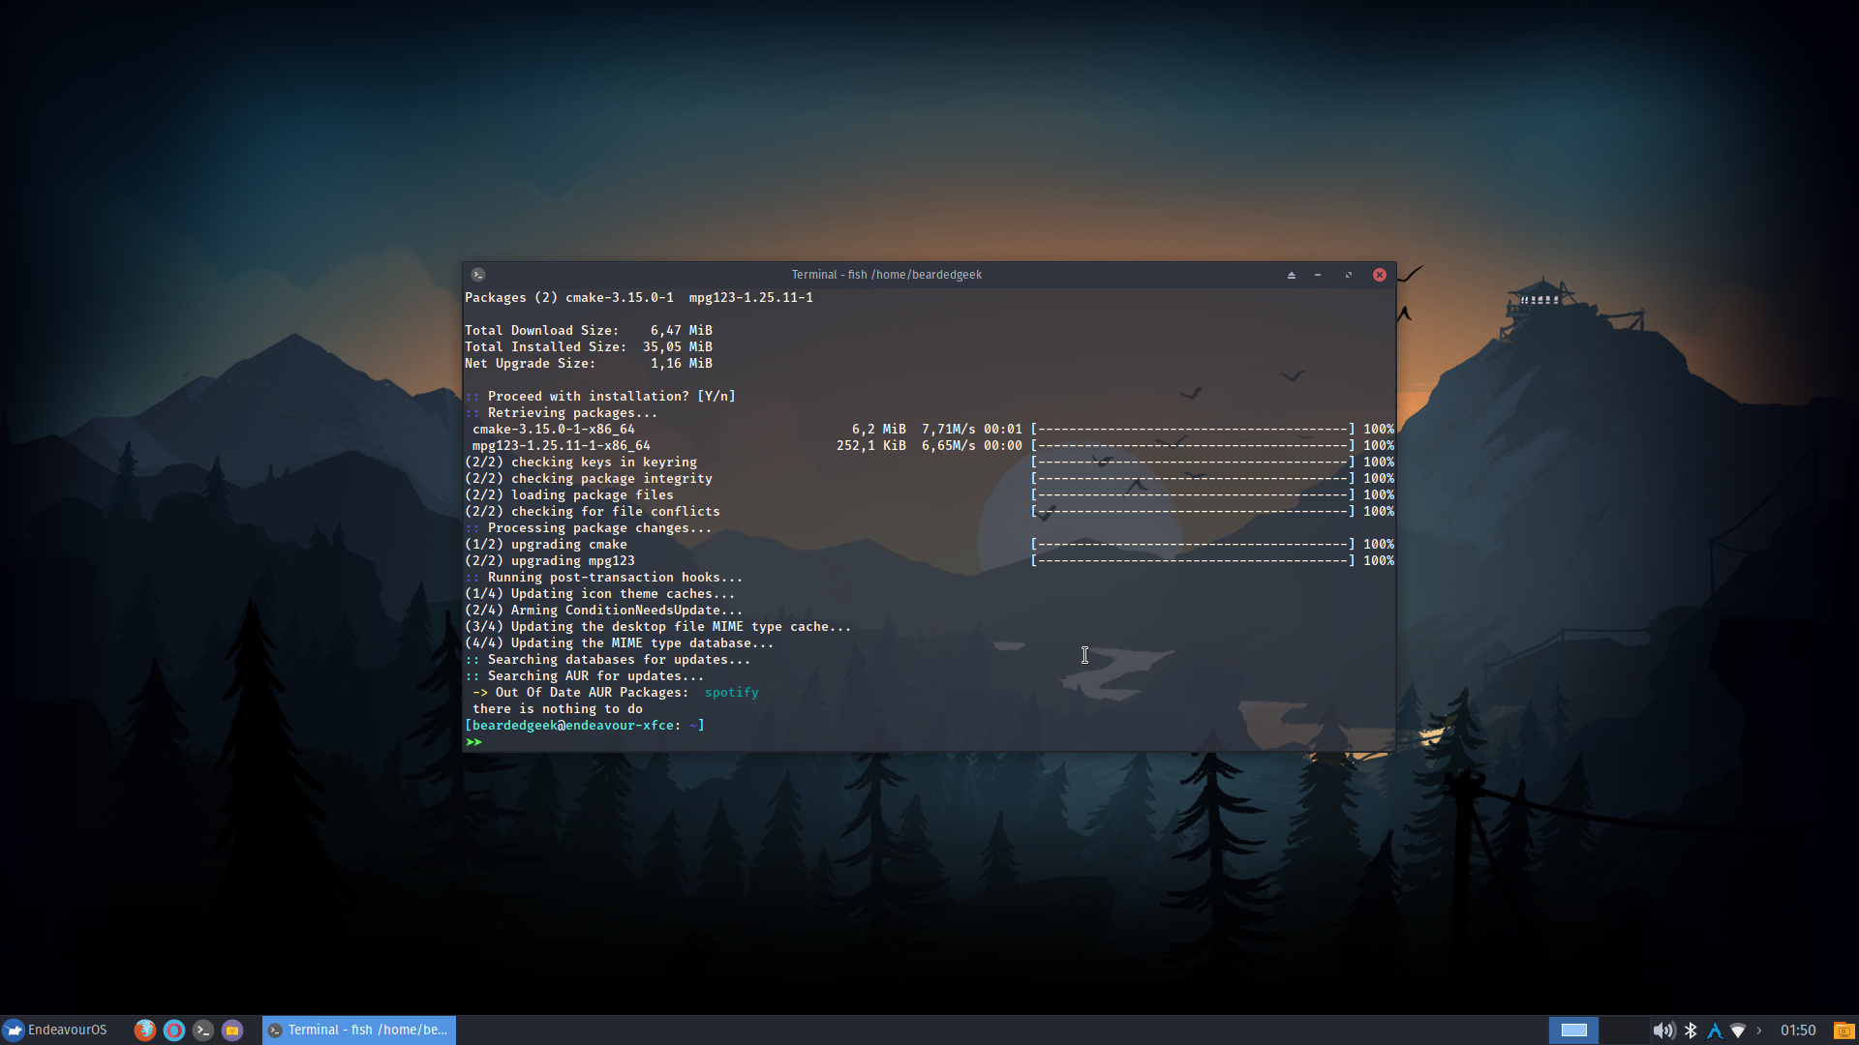Viewport: 1859px width, 1045px height.
Task: Open the Wi-Fi network tray icon
Action: pyautogui.click(x=1738, y=1030)
